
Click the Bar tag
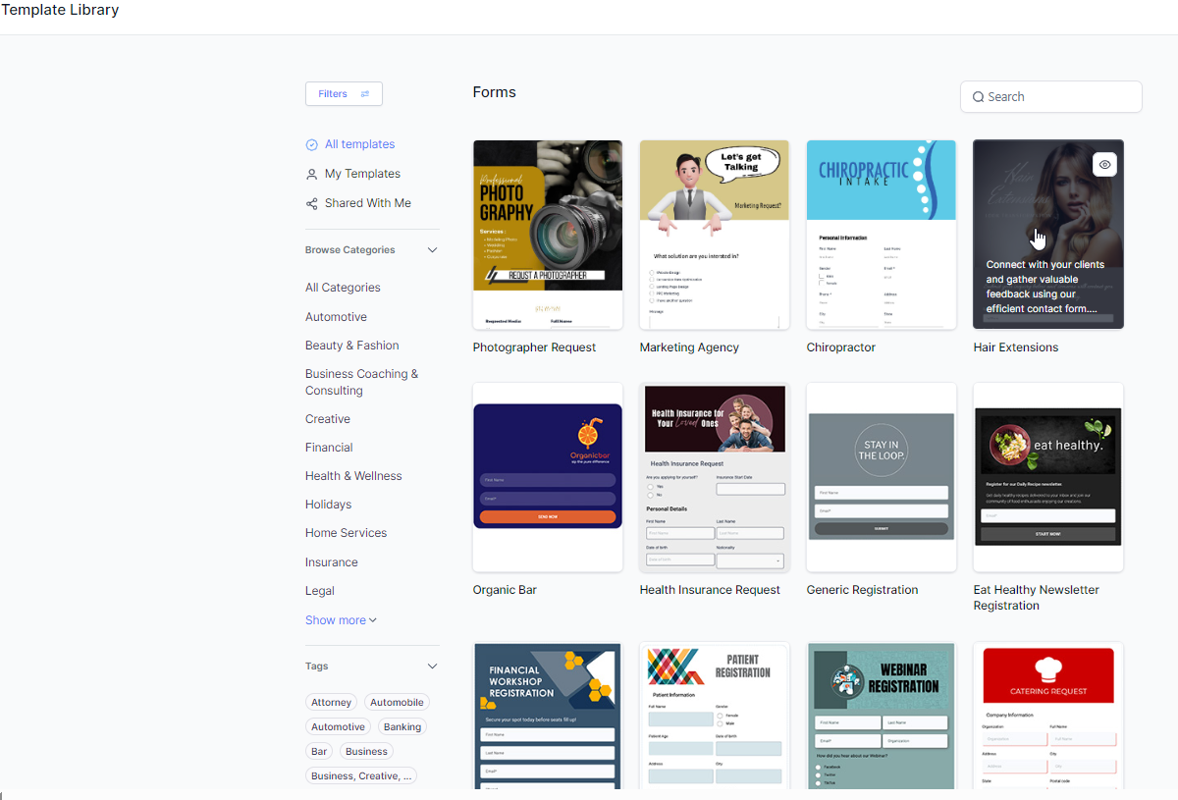(319, 752)
